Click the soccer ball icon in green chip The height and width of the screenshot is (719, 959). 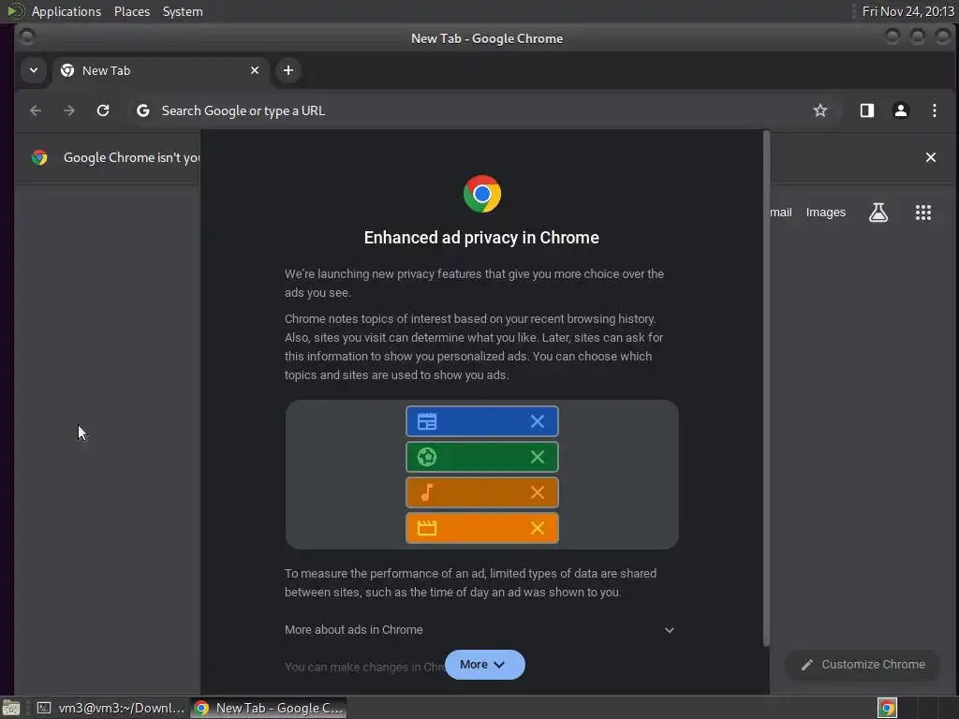point(427,457)
